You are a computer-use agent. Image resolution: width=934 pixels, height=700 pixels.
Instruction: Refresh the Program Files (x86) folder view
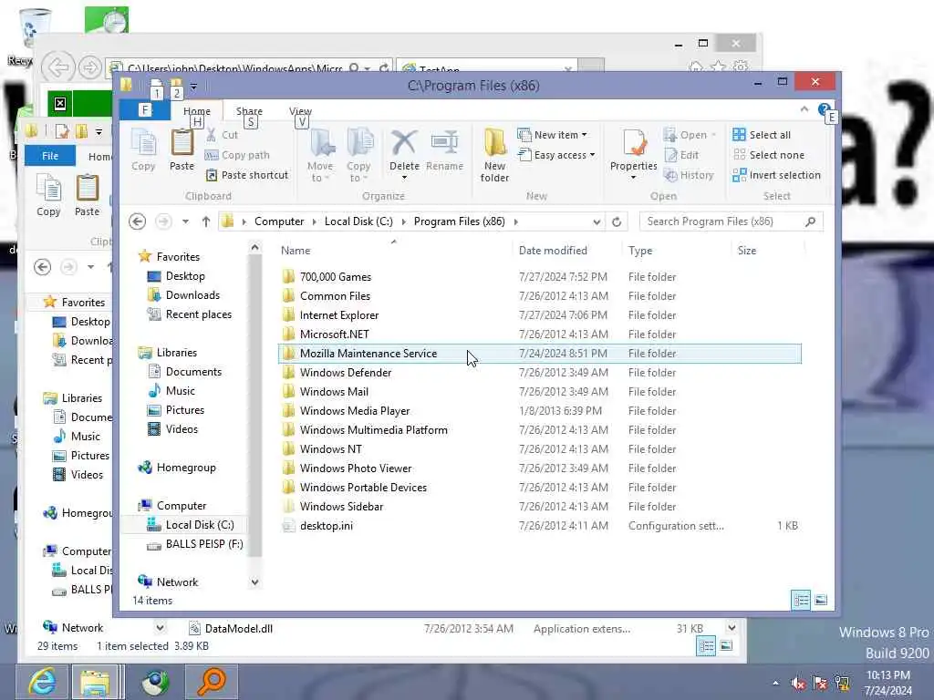(x=617, y=222)
